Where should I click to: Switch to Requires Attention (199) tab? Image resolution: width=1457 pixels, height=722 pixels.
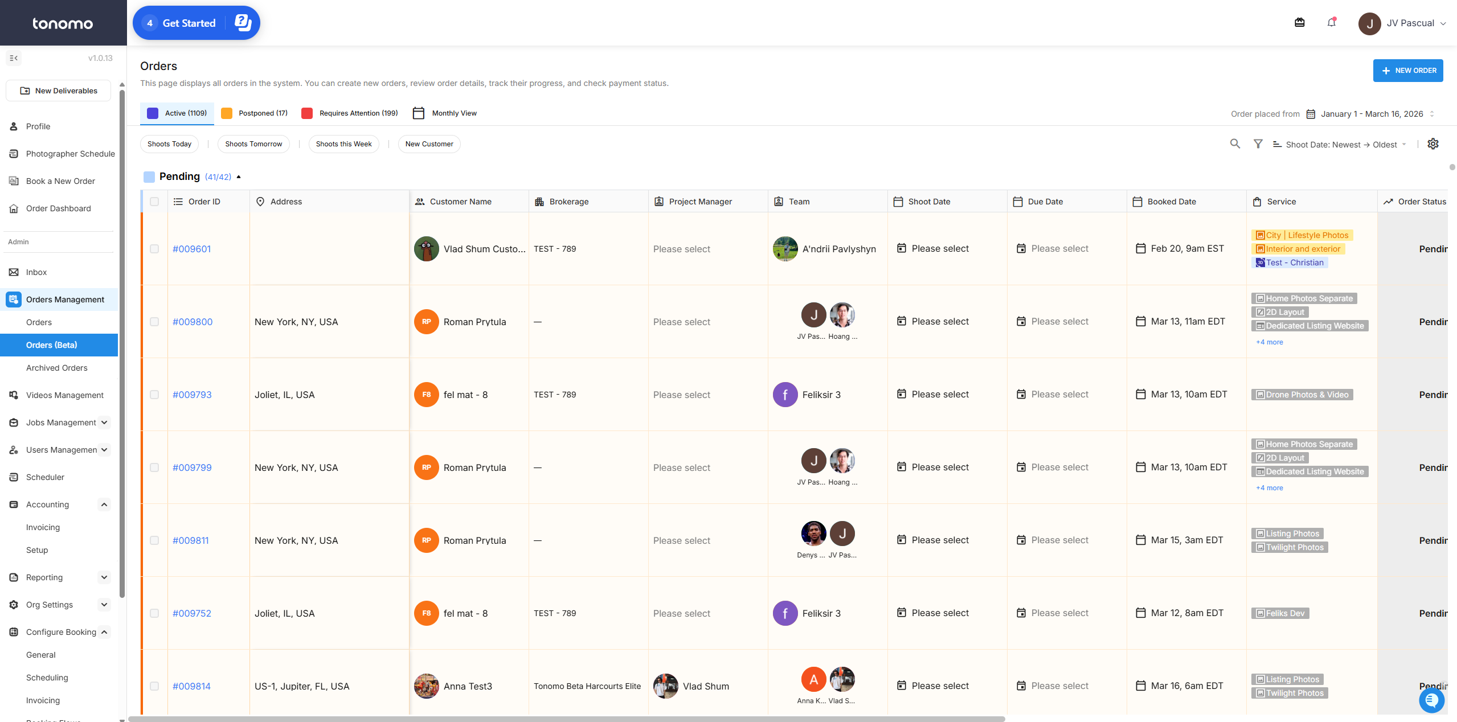pyautogui.click(x=350, y=113)
